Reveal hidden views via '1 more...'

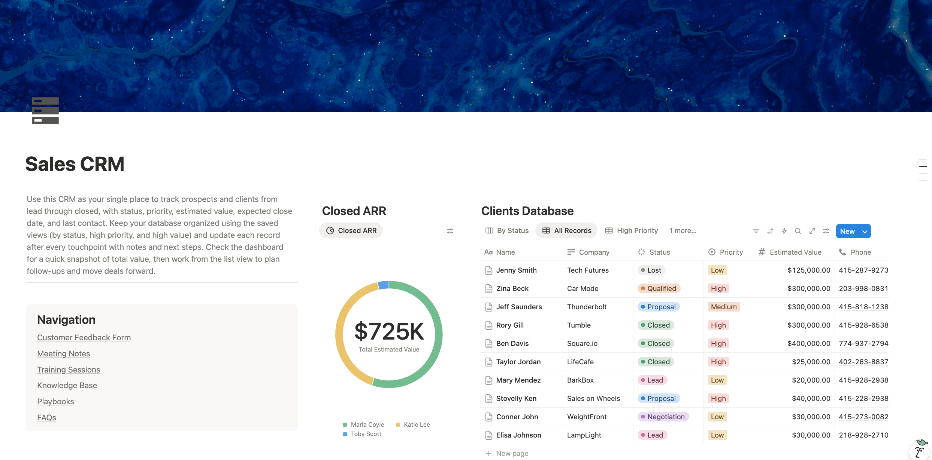click(x=683, y=230)
